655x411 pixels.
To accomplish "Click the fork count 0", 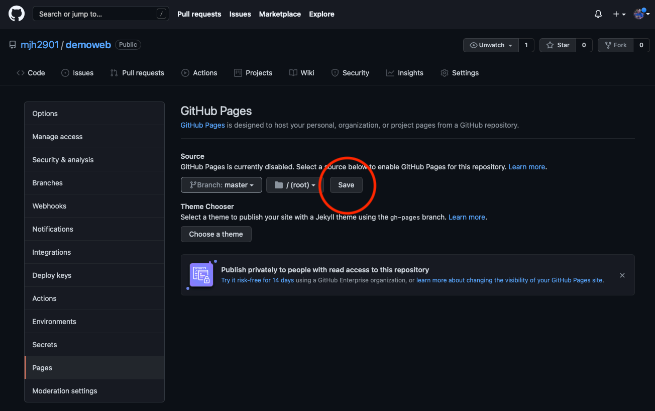I will point(641,45).
